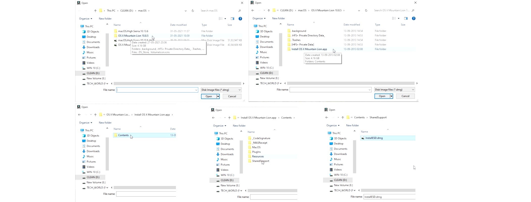Click the Cancel button in the Mountain Lion 10.8.5 folder dialog
531x202 pixels.
tap(405, 96)
